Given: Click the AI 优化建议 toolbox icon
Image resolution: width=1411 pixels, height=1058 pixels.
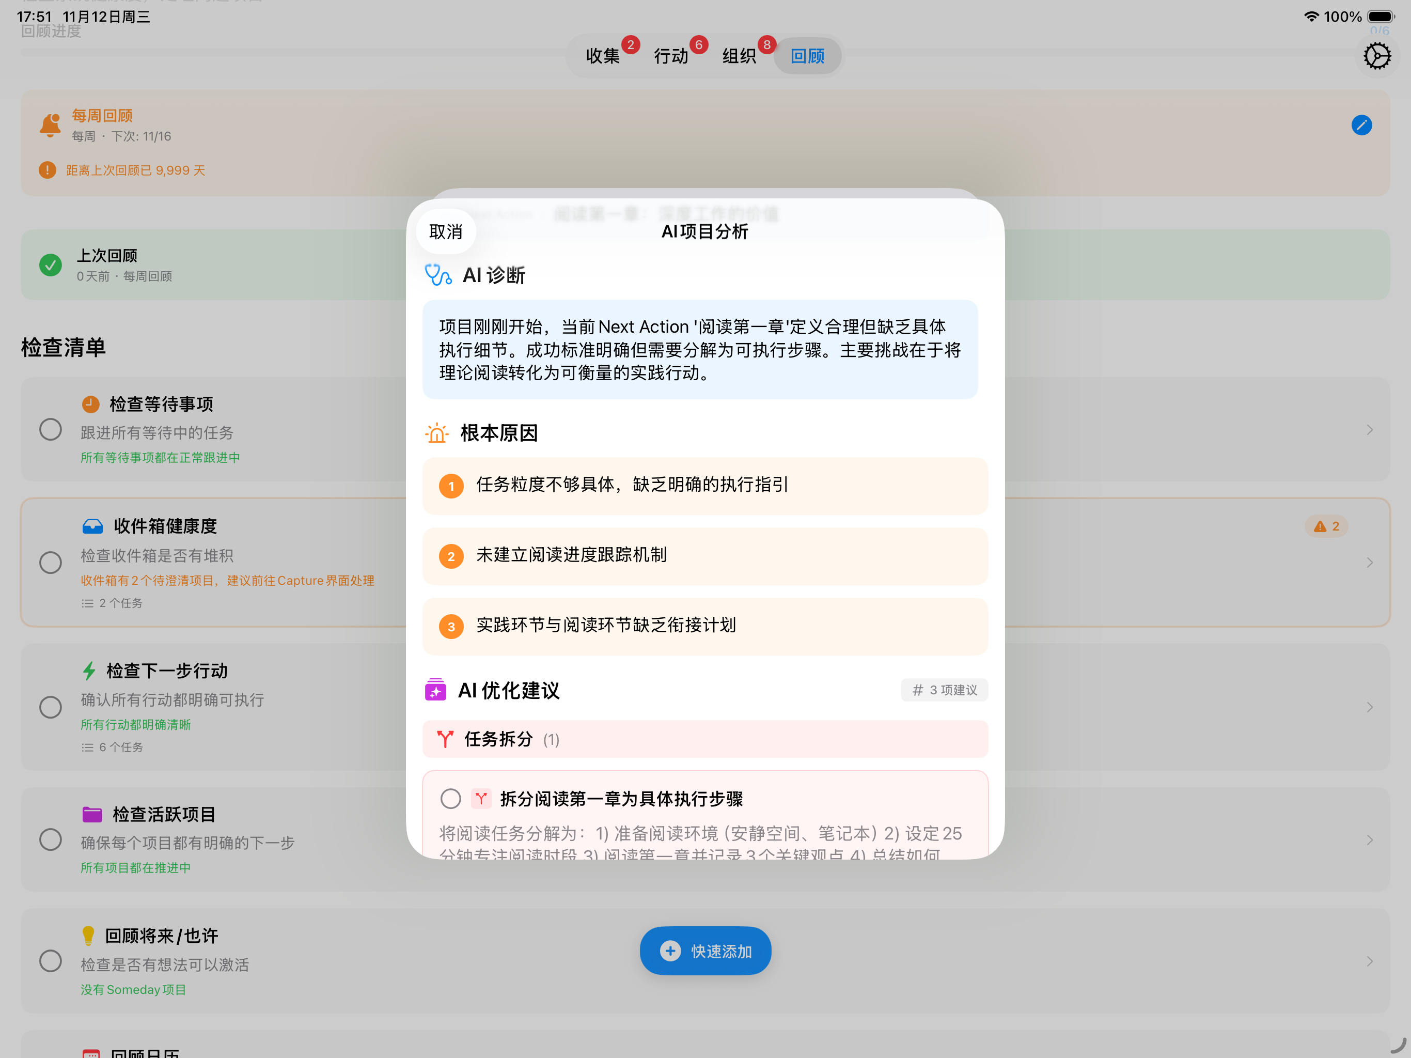Looking at the screenshot, I should pyautogui.click(x=436, y=690).
